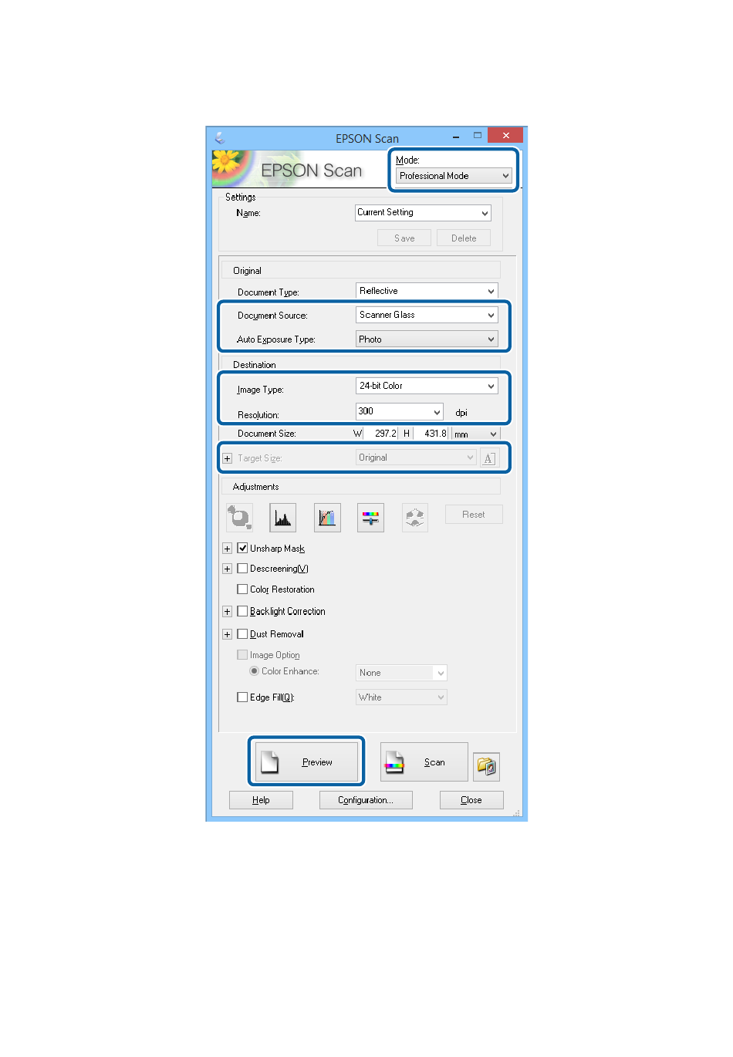Open the Image Type dropdown

coord(427,386)
